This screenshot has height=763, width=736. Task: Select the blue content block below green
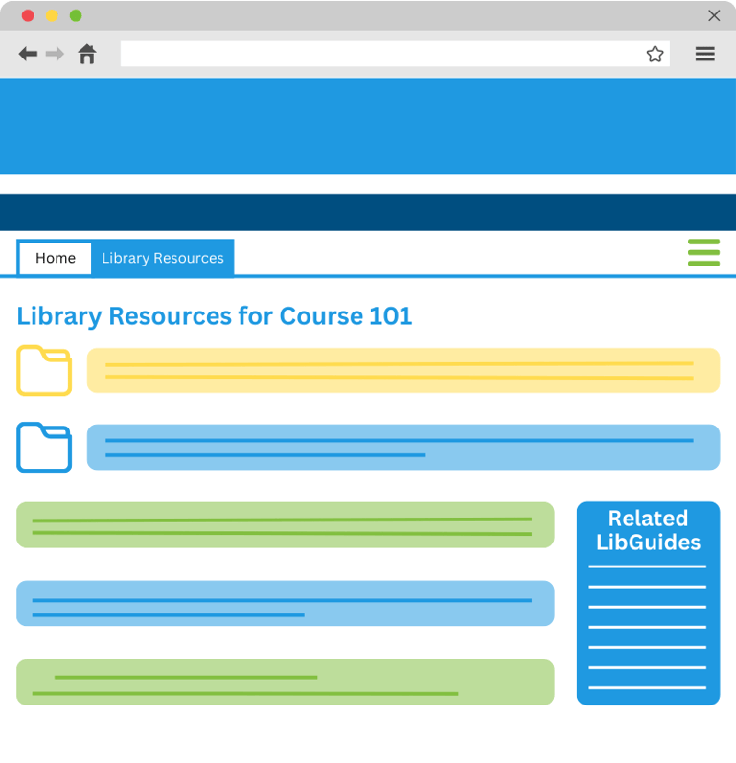coord(285,603)
